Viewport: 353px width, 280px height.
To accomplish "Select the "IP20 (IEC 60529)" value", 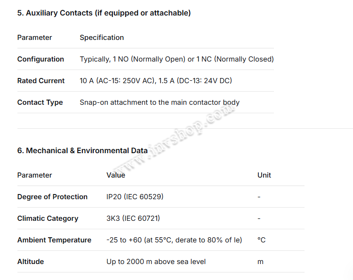I will [x=135, y=197].
